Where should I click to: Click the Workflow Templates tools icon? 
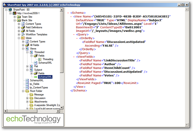click(23, 34)
